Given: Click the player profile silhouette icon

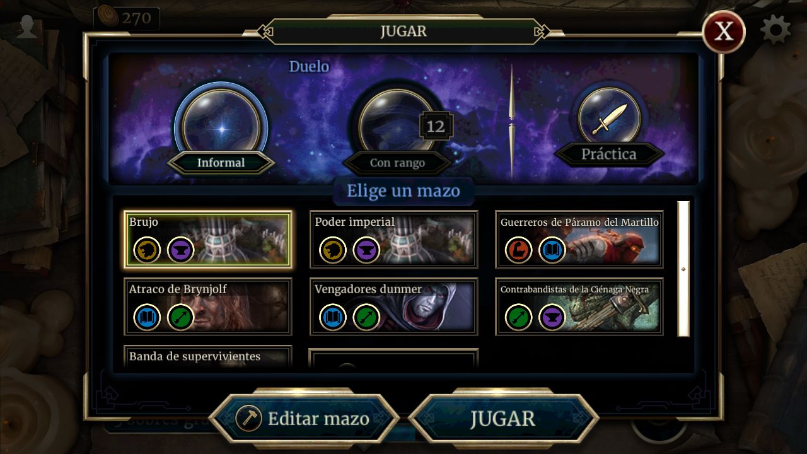Looking at the screenshot, I should click(26, 26).
